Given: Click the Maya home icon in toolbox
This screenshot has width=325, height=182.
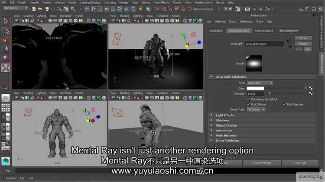Looking at the screenshot, I should click(6, 161).
